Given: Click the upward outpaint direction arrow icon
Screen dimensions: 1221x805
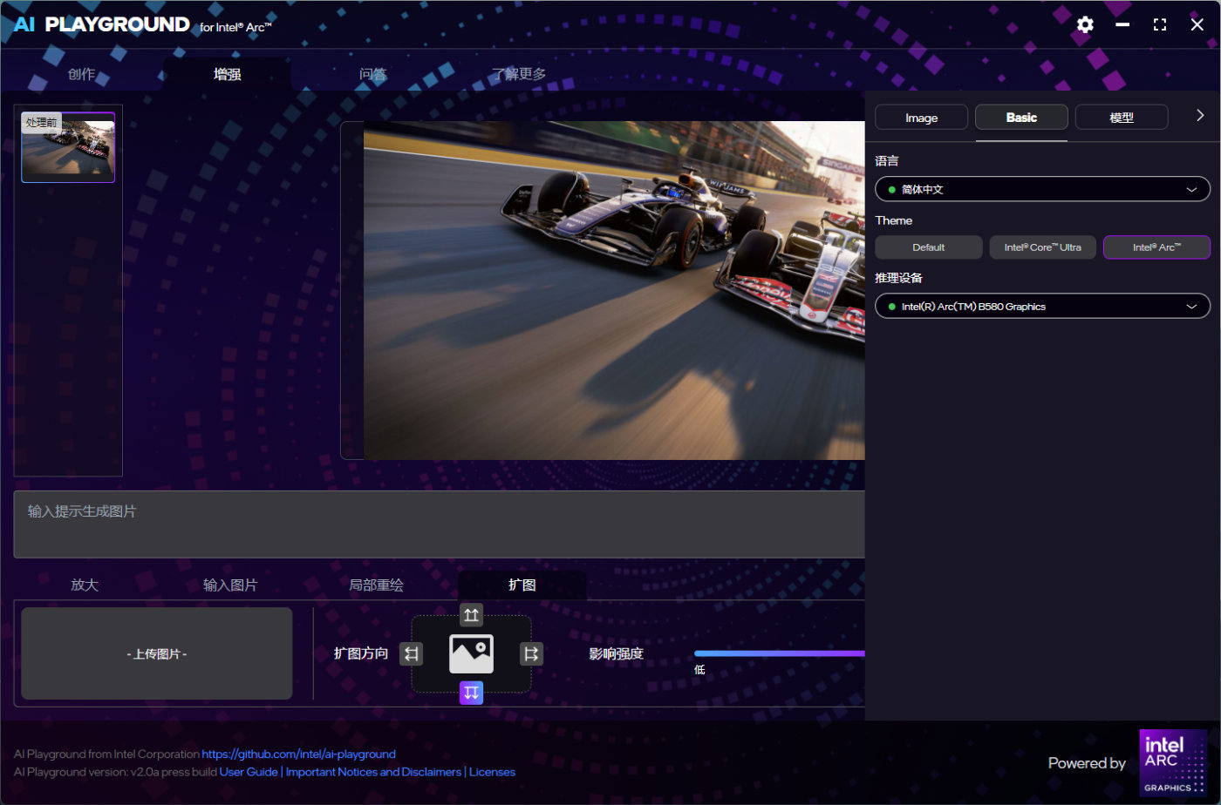Looking at the screenshot, I should click(471, 615).
